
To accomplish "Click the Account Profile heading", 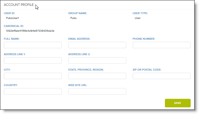I will tap(19, 5).
